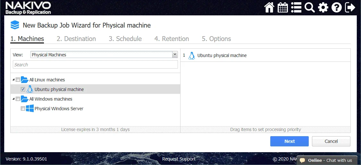Click the Request Support link
This screenshot has width=361, height=165.
(179, 159)
